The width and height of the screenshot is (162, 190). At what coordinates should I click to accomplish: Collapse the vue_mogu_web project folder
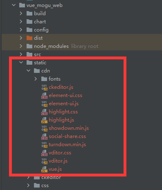(x=13, y=5)
